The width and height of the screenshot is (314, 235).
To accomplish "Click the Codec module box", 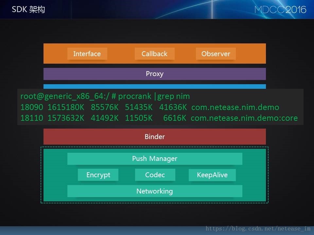I will click(155, 175).
